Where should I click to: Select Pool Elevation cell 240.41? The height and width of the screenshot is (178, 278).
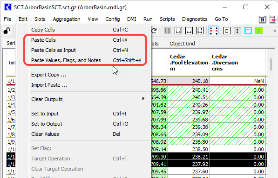tap(189, 90)
